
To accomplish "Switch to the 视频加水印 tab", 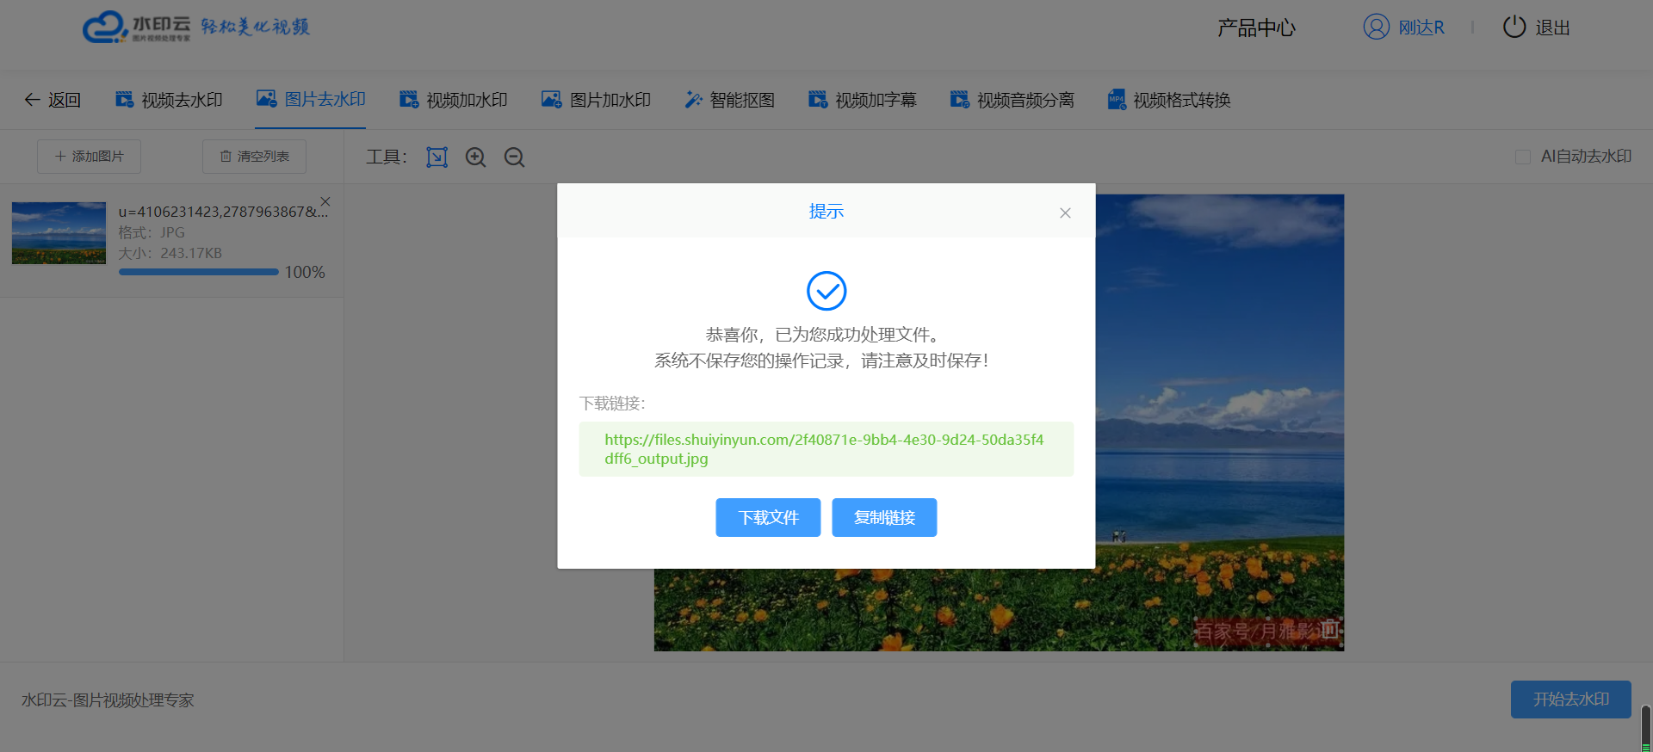I will 454,100.
